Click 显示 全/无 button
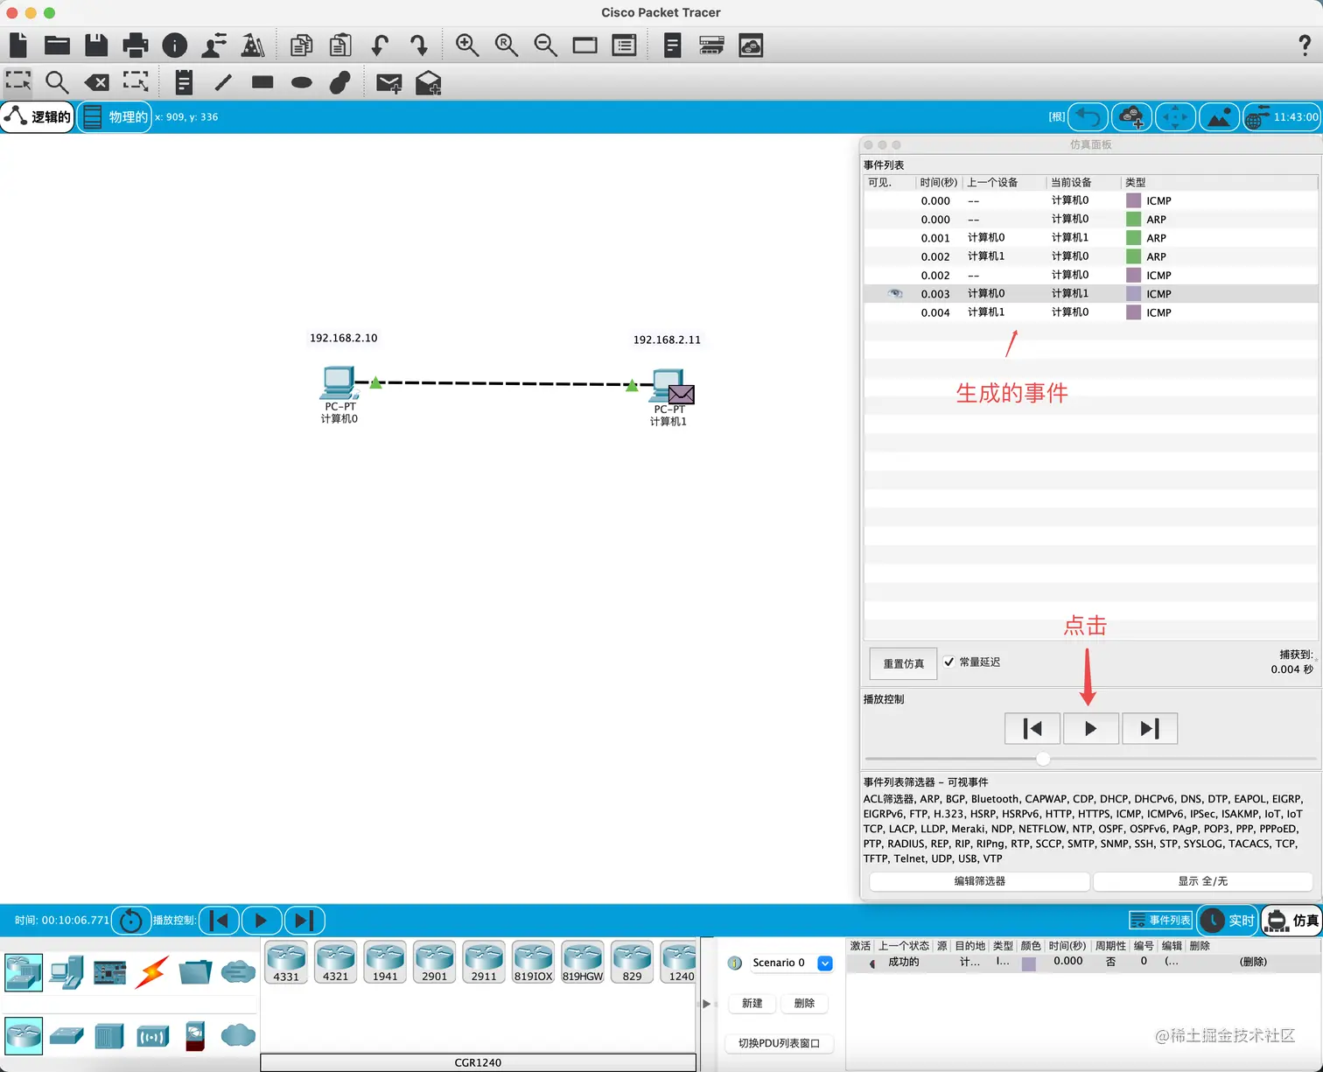The width and height of the screenshot is (1323, 1072). click(x=1202, y=881)
